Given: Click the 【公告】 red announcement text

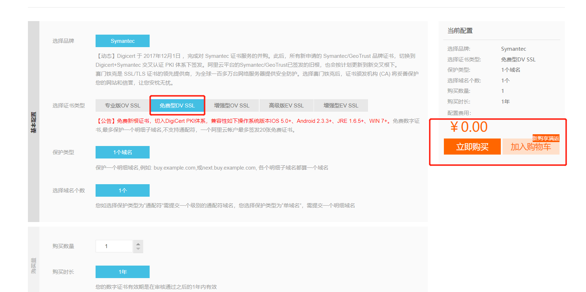Looking at the screenshot, I should point(243,121).
